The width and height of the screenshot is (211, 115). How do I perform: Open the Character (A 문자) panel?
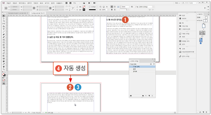(x=182, y=44)
